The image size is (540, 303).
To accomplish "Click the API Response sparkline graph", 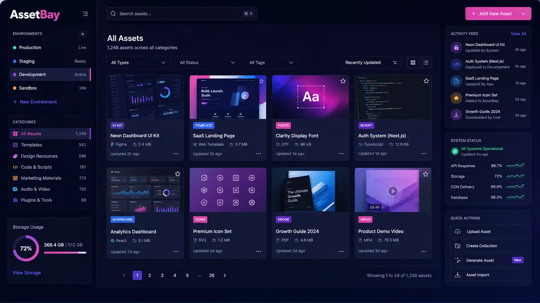I will pyautogui.click(x=515, y=166).
